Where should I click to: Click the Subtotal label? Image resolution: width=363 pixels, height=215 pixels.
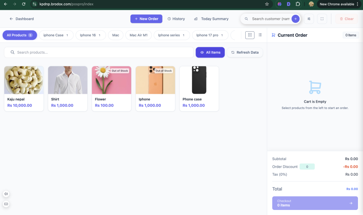(279, 159)
